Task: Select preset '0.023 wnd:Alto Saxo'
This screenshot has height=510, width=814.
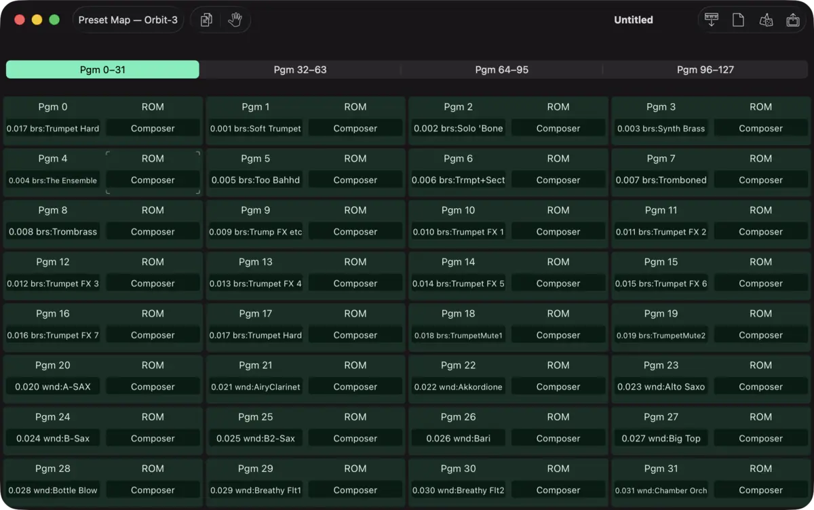Action: click(x=661, y=387)
